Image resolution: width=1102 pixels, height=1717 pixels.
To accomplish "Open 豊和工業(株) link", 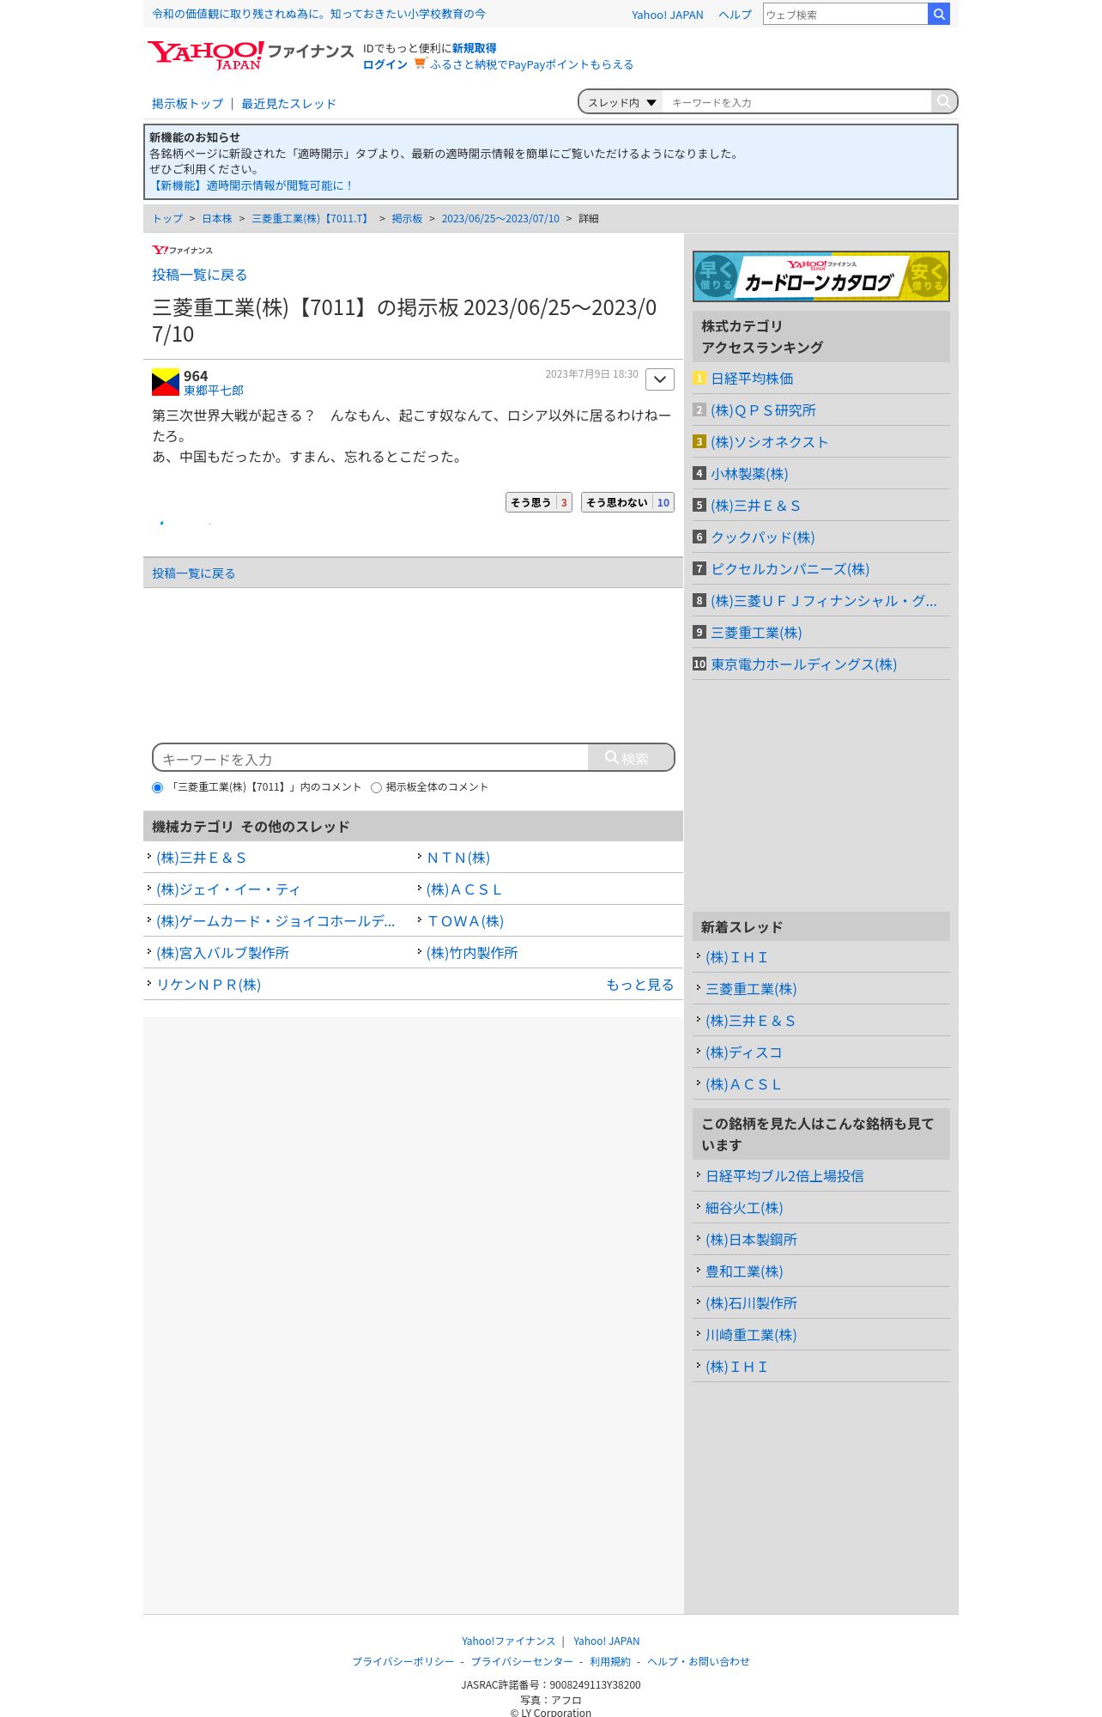I will point(744,1271).
